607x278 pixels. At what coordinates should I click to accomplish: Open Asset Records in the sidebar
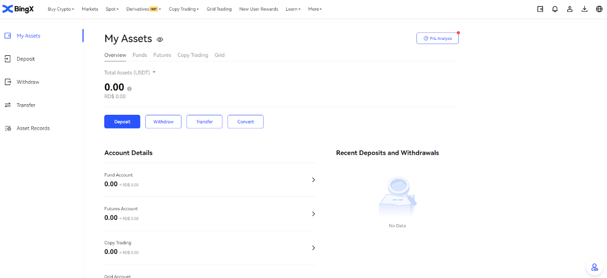pyautogui.click(x=33, y=128)
